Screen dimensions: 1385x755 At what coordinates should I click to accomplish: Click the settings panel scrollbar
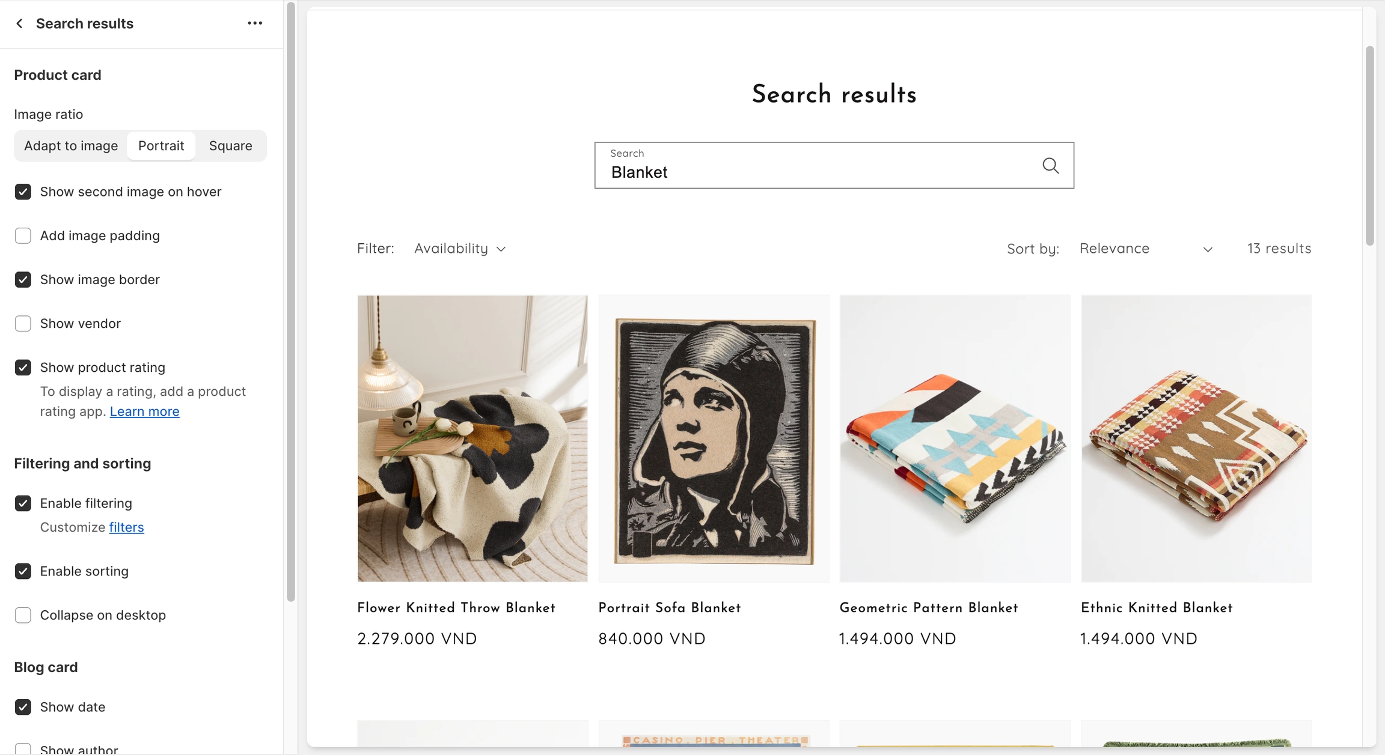click(x=291, y=300)
